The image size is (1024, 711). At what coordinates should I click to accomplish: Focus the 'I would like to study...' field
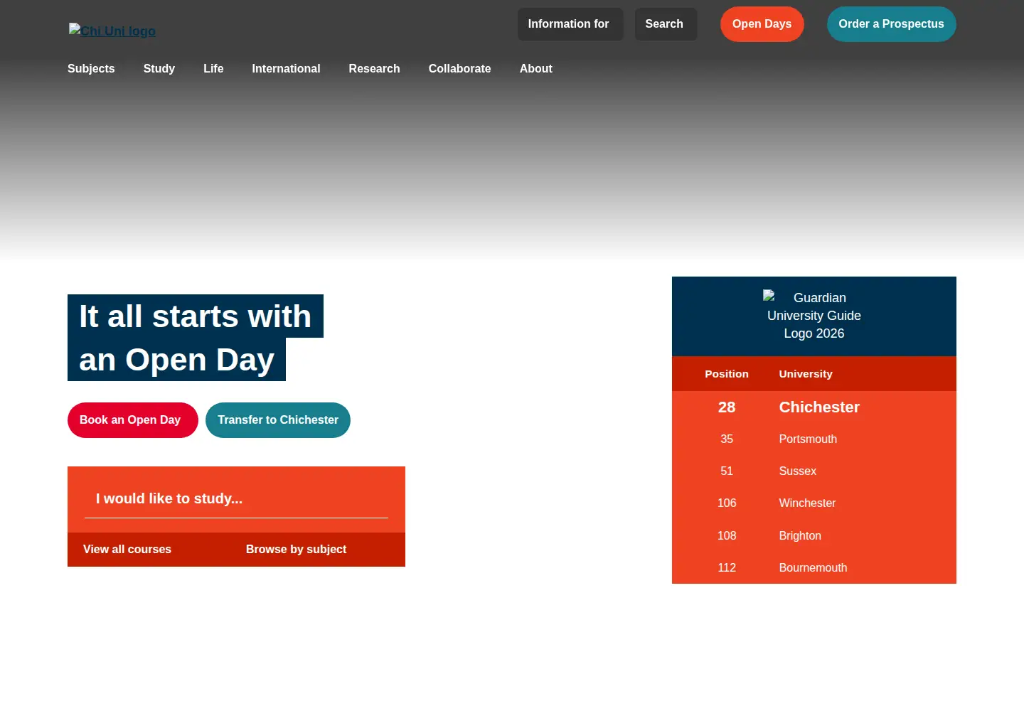pos(236,499)
